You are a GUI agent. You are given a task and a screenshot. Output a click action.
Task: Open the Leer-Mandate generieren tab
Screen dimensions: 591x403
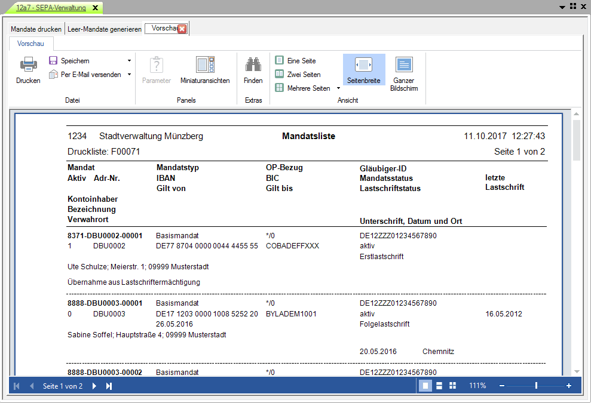click(x=104, y=29)
